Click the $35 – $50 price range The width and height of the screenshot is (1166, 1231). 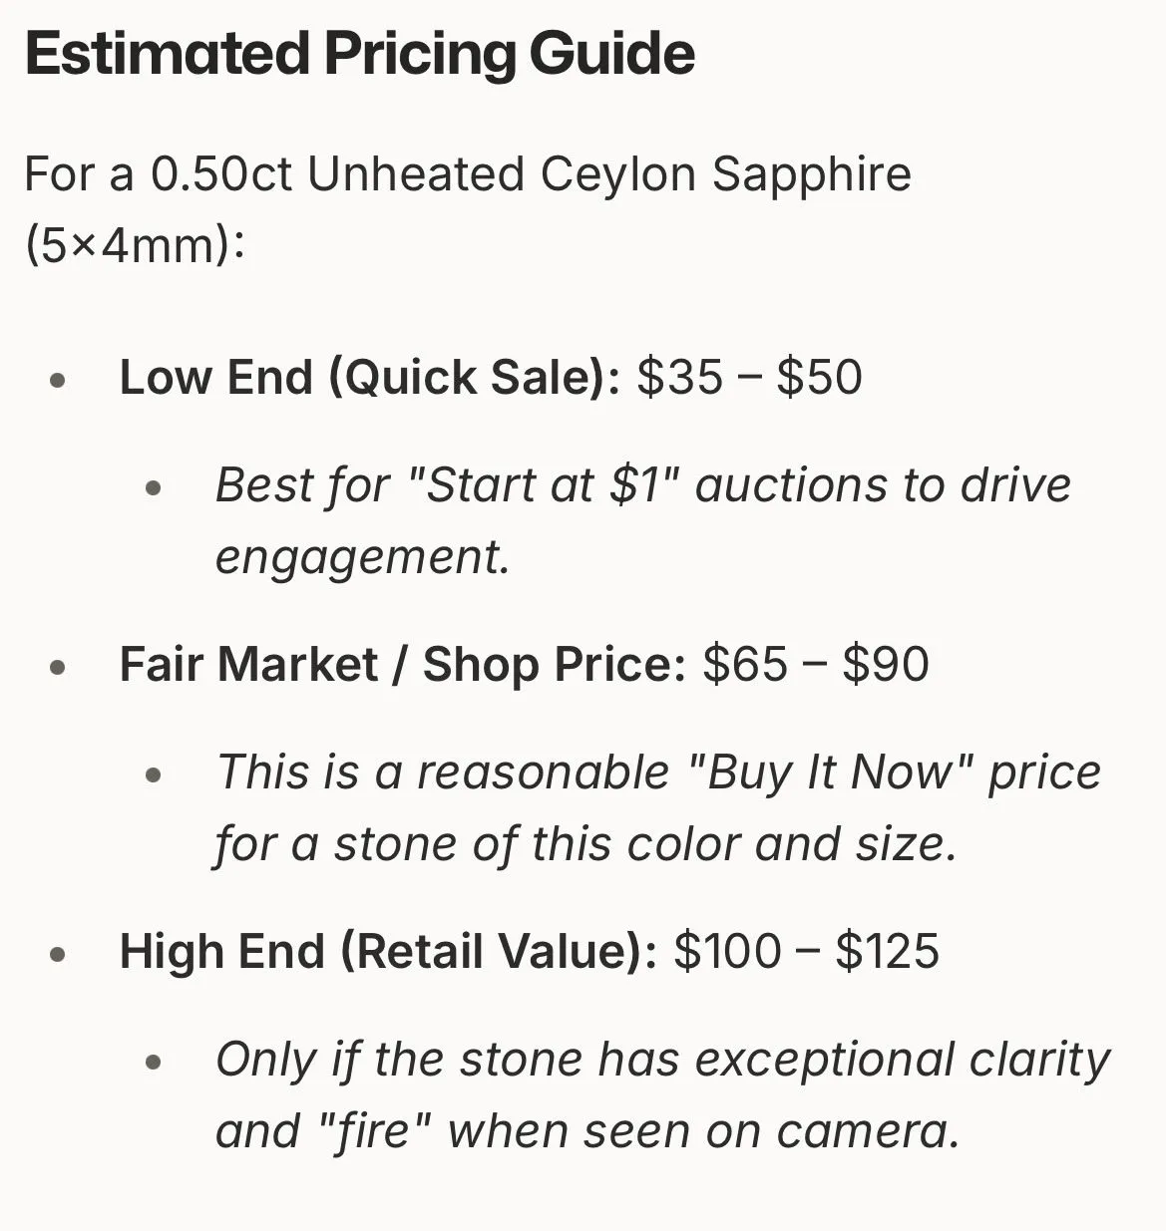(x=750, y=378)
